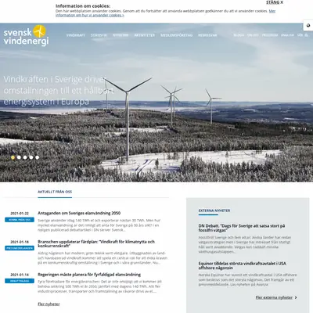Viewport: 313px width, 313px height.
Task: Open the VINDKRAFT menu
Action: point(76,35)
